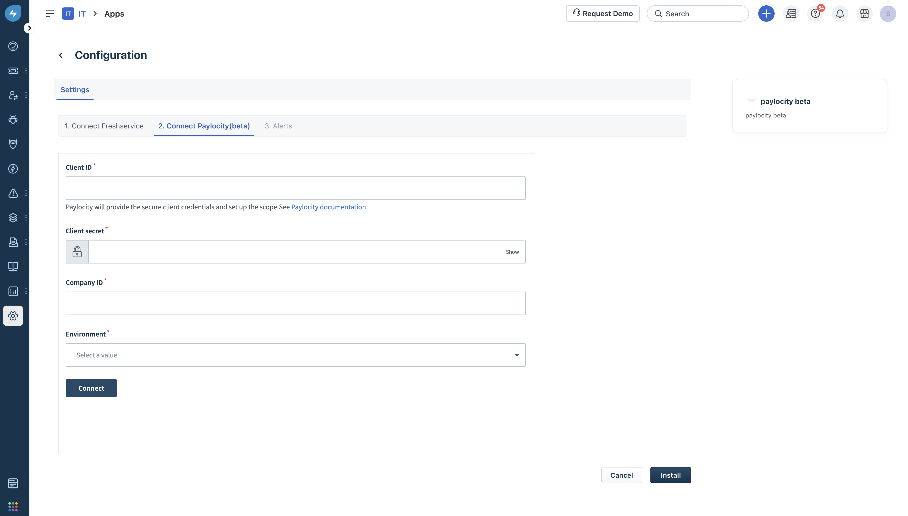Viewport: 908px width, 516px height.
Task: Click the blue plus create button
Action: click(766, 14)
